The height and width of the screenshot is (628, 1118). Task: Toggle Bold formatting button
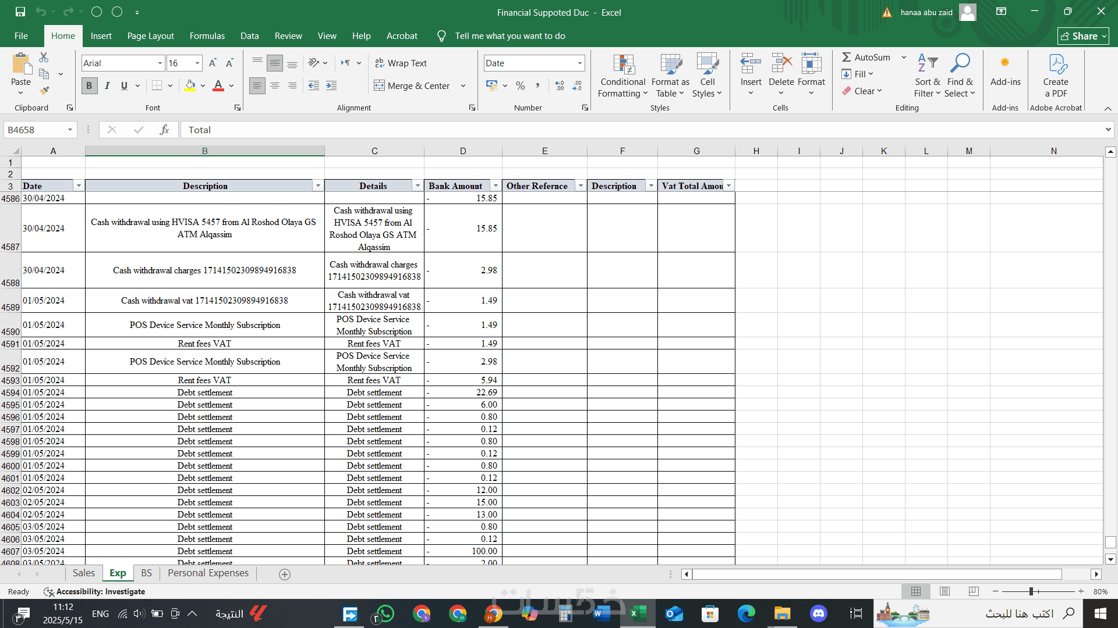(89, 85)
